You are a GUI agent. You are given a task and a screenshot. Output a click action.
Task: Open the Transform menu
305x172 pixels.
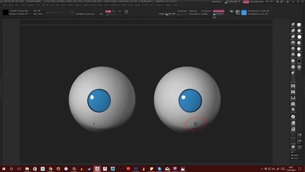[159, 5]
